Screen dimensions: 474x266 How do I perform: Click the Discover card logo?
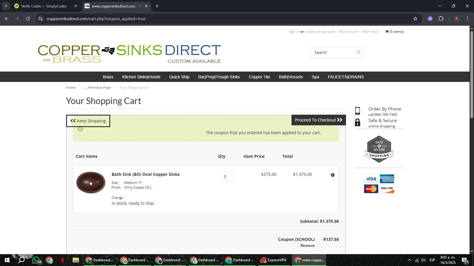387,188
